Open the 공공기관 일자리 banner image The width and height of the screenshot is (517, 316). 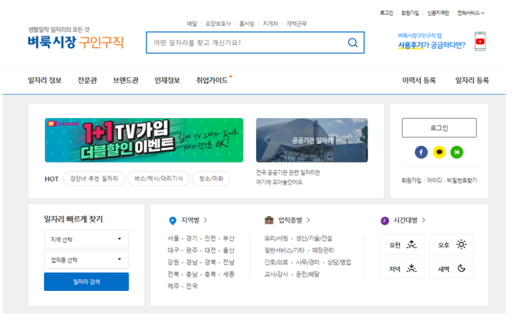pyautogui.click(x=312, y=140)
